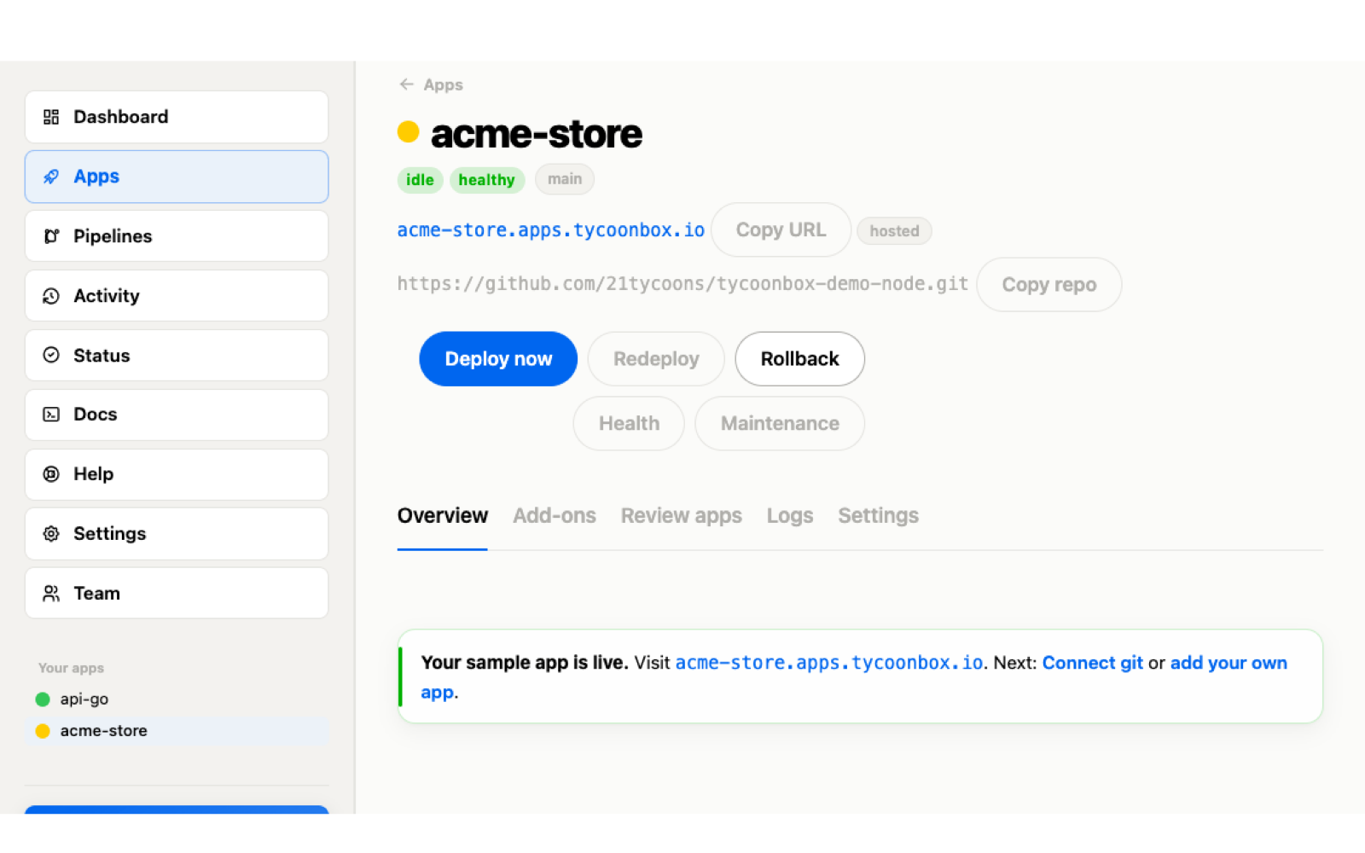Click the Help lifebuoy icon
This screenshot has height=853, width=1365.
pyautogui.click(x=51, y=474)
